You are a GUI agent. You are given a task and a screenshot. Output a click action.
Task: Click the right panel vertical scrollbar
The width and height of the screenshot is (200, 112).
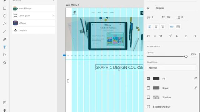tap(199, 82)
